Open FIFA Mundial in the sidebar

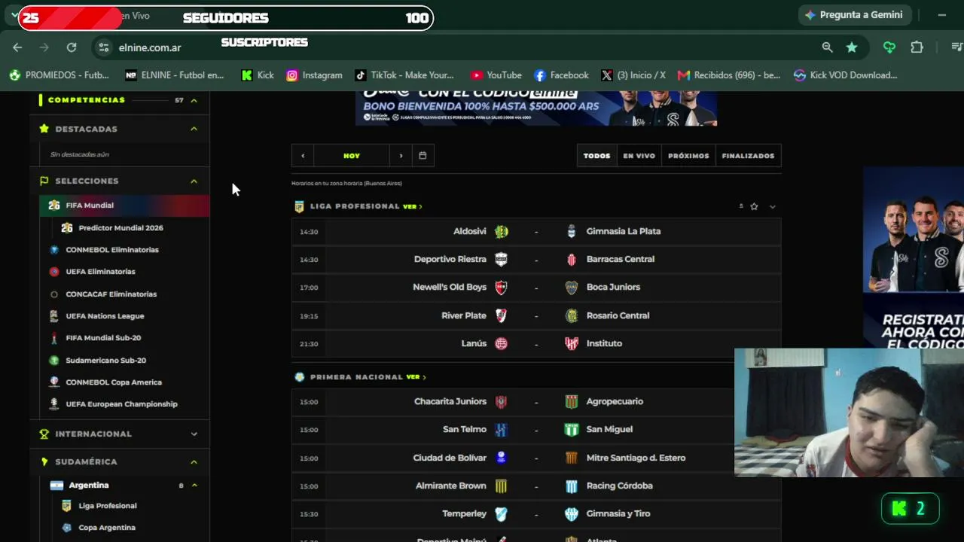coord(125,206)
